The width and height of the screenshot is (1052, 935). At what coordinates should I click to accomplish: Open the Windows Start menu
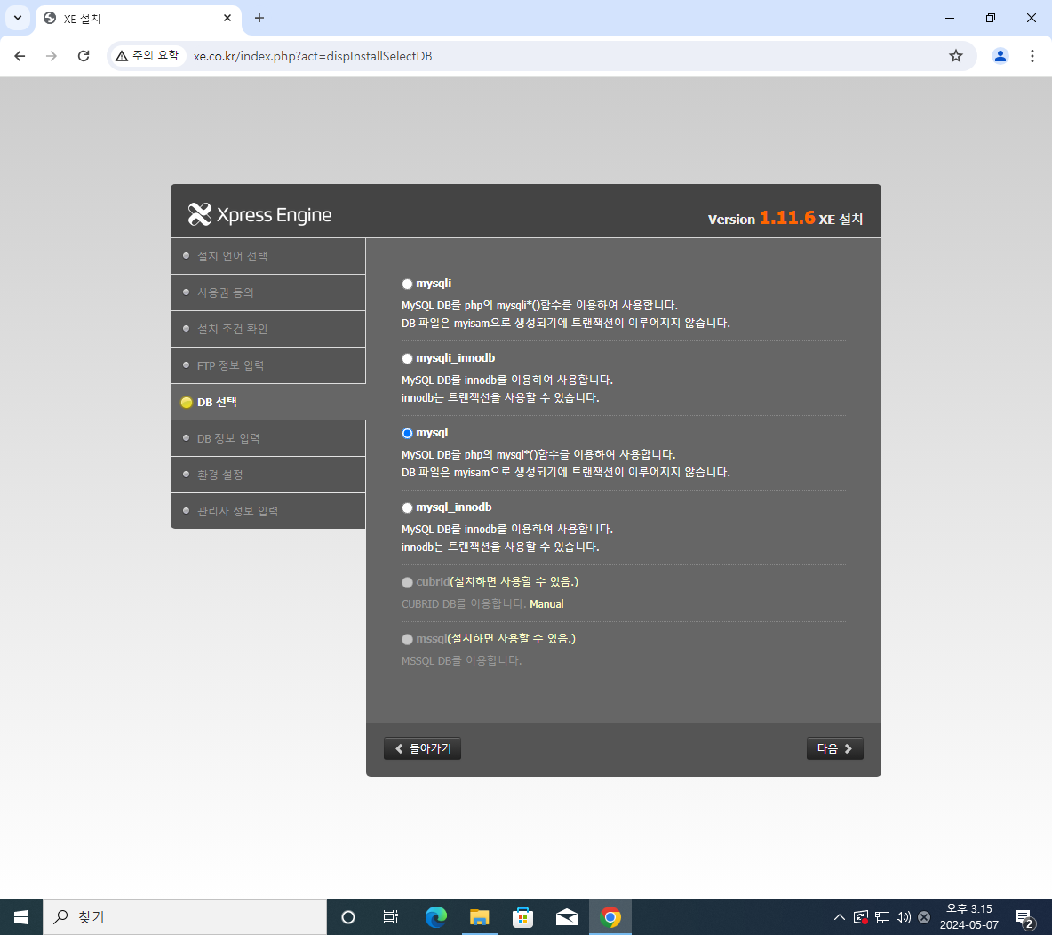[x=20, y=917]
